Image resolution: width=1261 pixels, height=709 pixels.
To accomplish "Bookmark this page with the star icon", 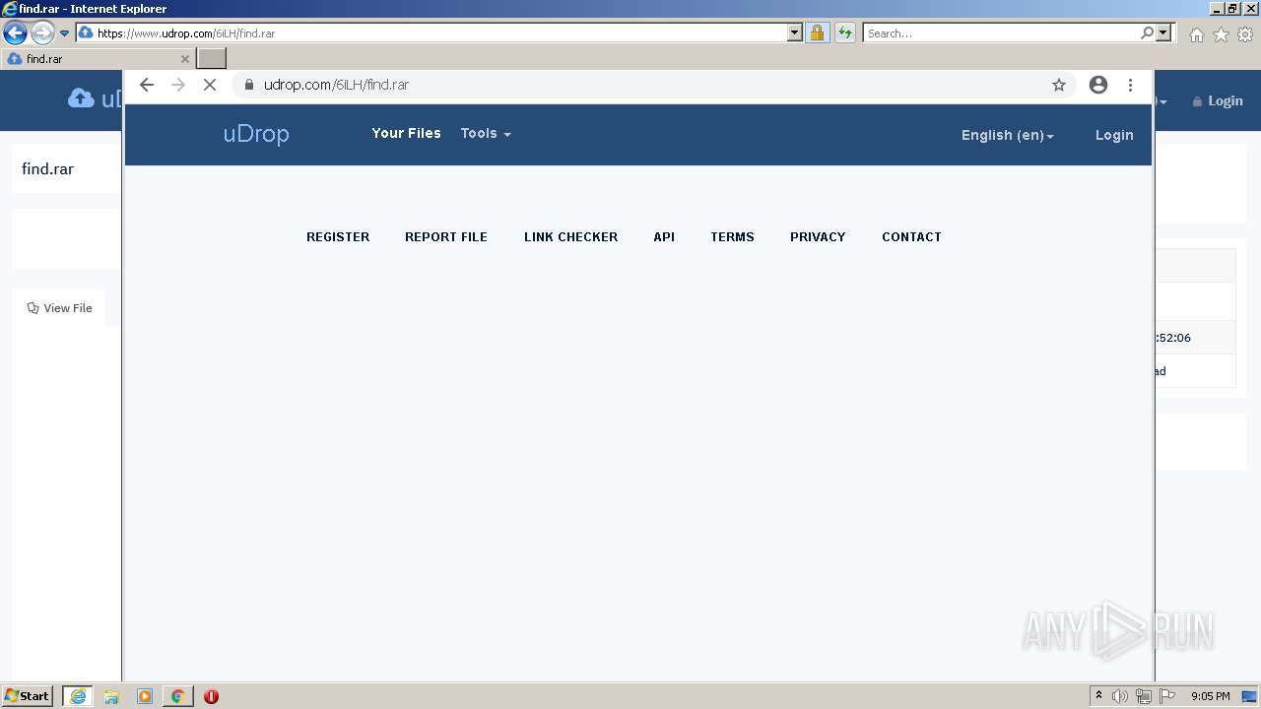I will click(x=1059, y=85).
